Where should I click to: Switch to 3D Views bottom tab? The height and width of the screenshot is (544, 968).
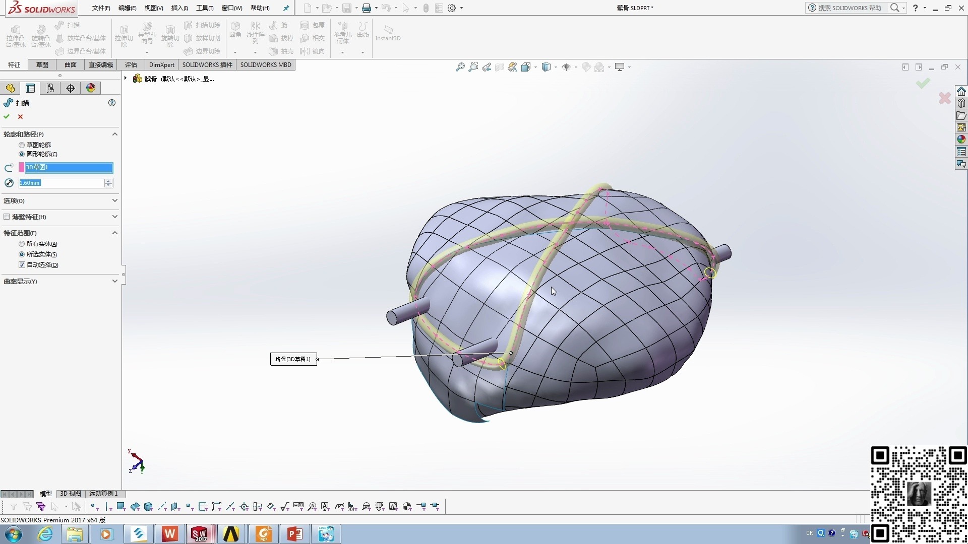71,494
